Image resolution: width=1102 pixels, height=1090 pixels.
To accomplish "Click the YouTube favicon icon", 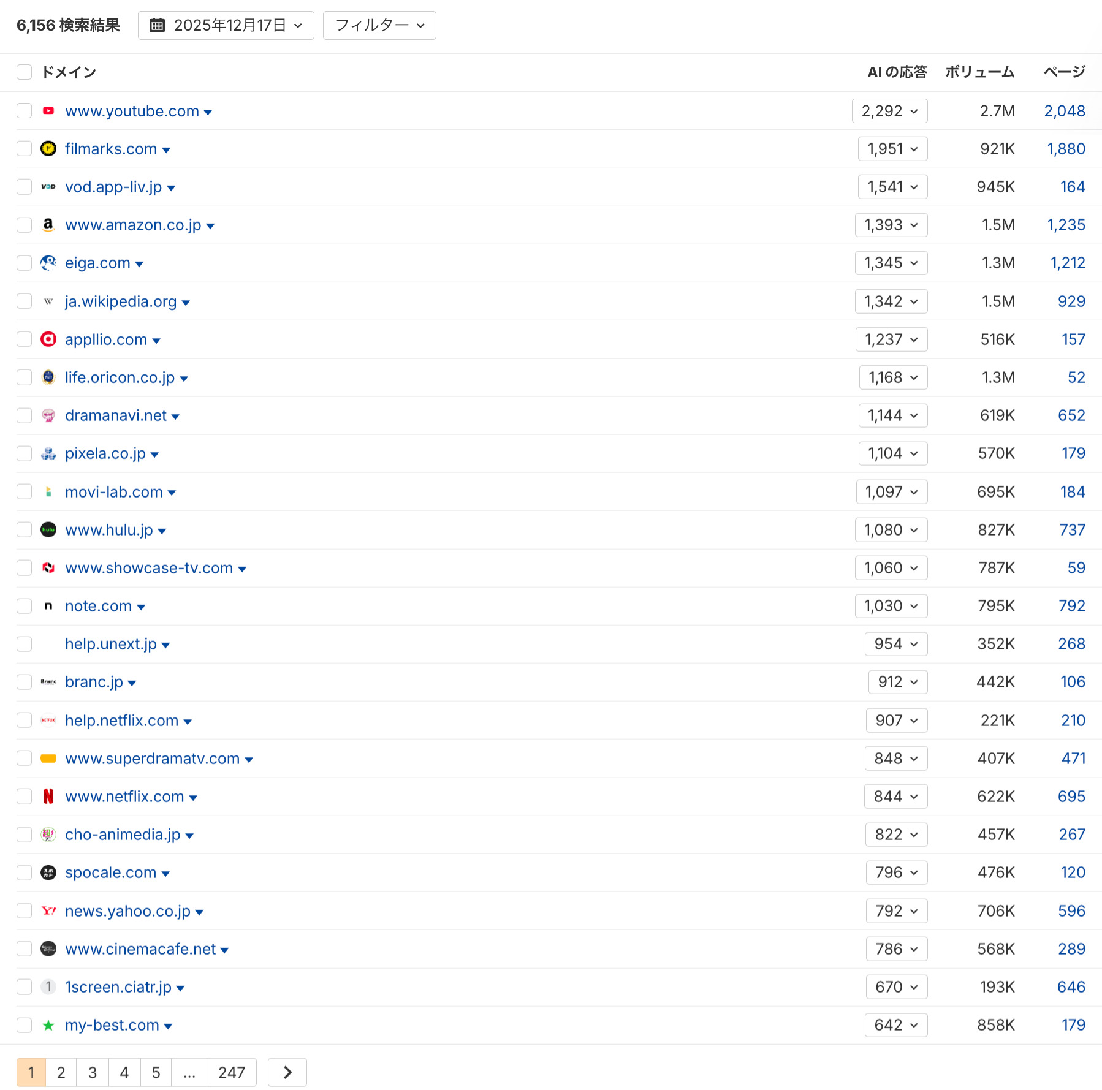I will [48, 111].
